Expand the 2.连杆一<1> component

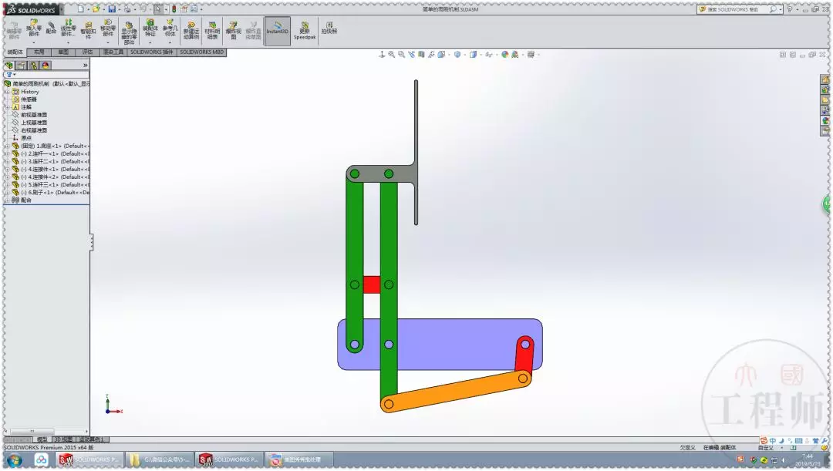click(8, 153)
